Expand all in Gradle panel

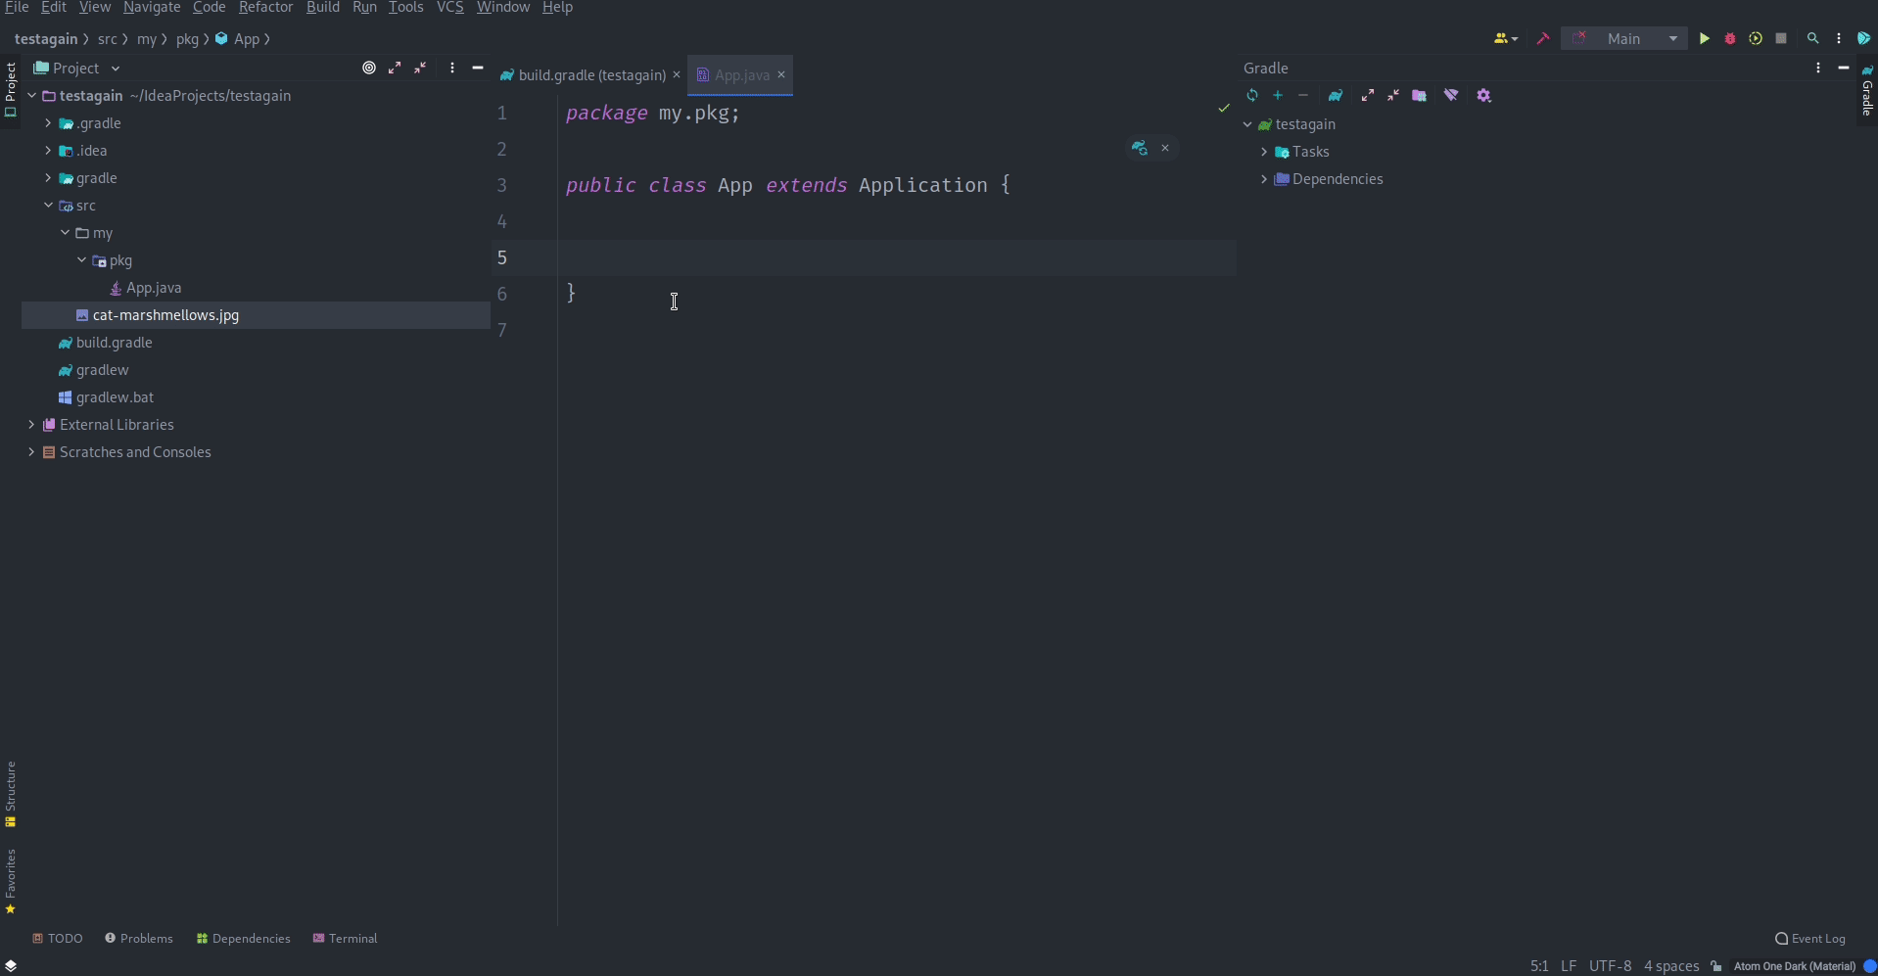pyautogui.click(x=1368, y=95)
